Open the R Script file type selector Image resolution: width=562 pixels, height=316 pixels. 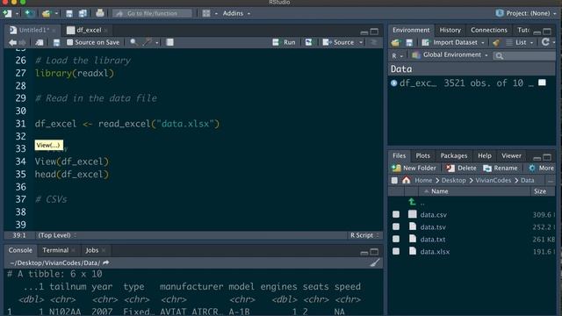click(x=364, y=235)
